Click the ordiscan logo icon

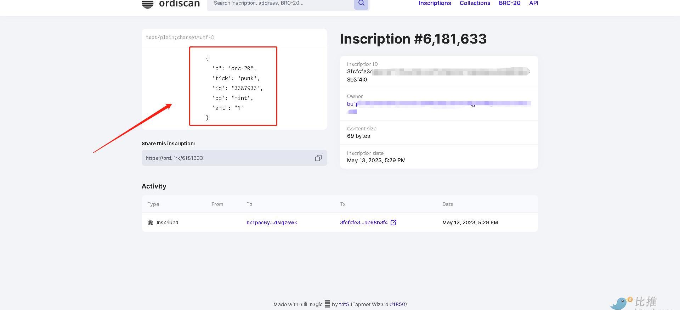147,4
